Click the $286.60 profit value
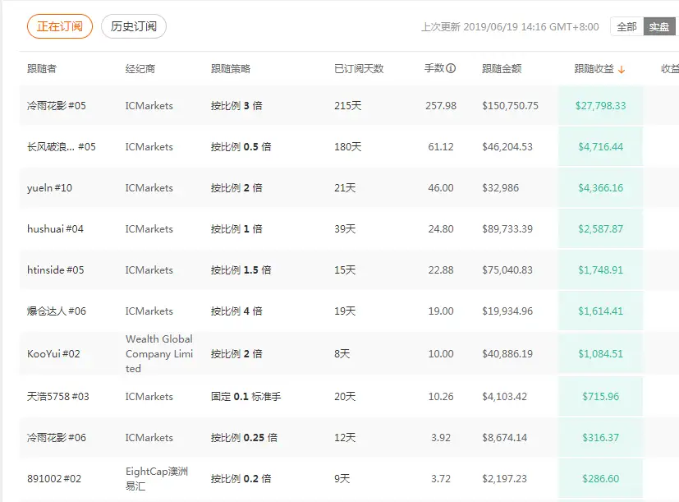 (601, 479)
